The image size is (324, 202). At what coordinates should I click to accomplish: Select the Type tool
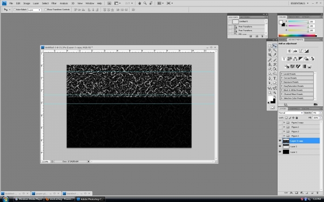pyautogui.click(x=275, y=78)
